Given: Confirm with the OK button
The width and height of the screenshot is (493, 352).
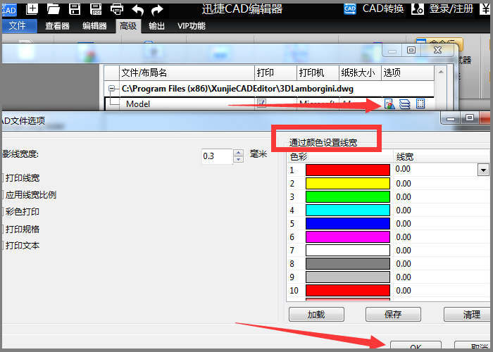Looking at the screenshot, I should 416,346.
